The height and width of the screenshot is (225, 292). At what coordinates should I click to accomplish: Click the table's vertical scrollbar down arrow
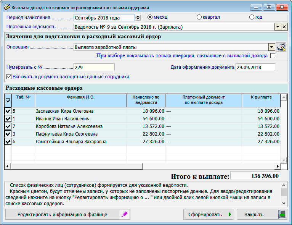coord(284,160)
